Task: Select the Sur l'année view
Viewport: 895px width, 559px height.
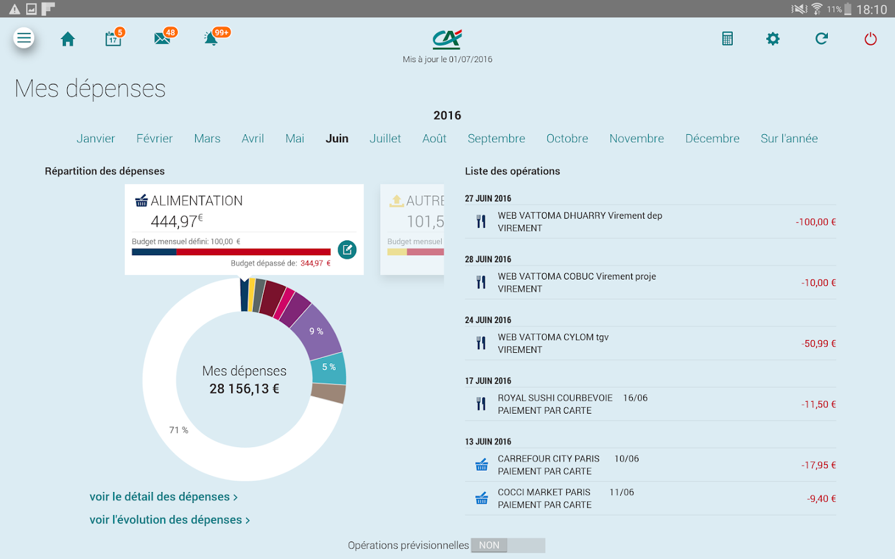Action: 789,139
